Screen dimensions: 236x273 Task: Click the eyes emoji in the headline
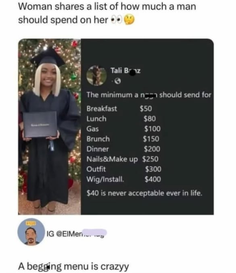(117, 20)
